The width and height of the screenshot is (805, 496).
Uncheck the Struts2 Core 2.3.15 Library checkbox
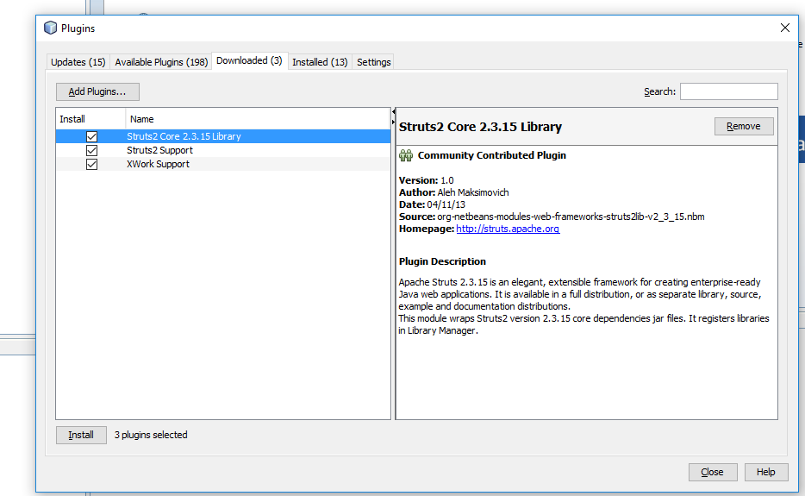point(91,136)
